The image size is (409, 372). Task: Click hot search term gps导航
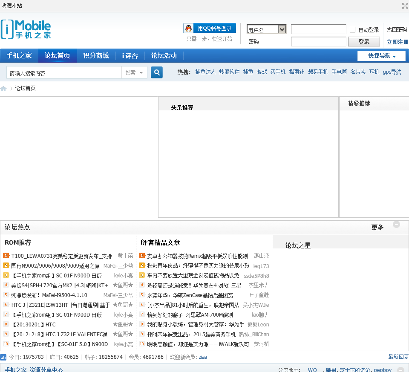click(392, 72)
